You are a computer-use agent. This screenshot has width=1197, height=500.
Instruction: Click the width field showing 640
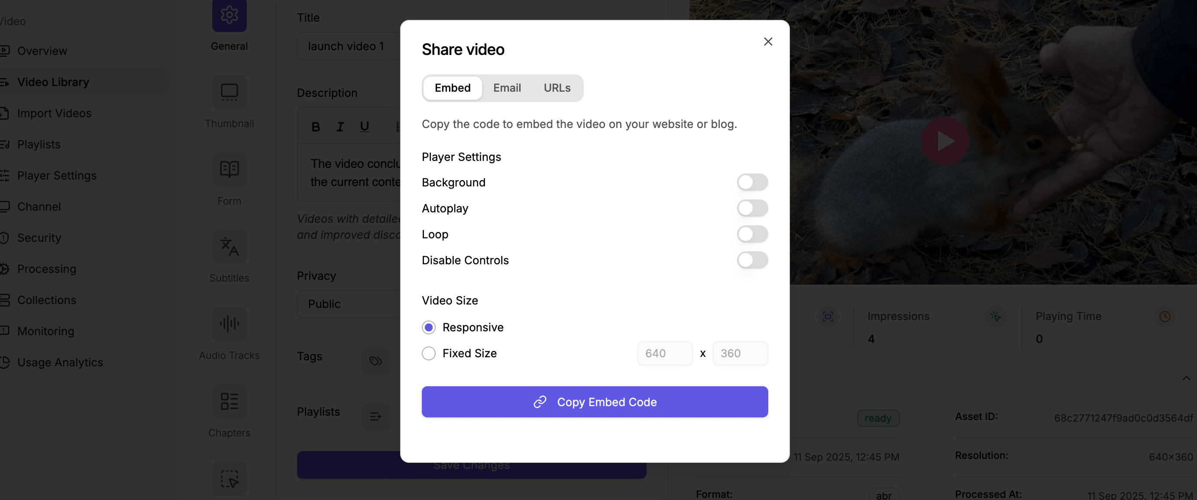[x=664, y=353]
